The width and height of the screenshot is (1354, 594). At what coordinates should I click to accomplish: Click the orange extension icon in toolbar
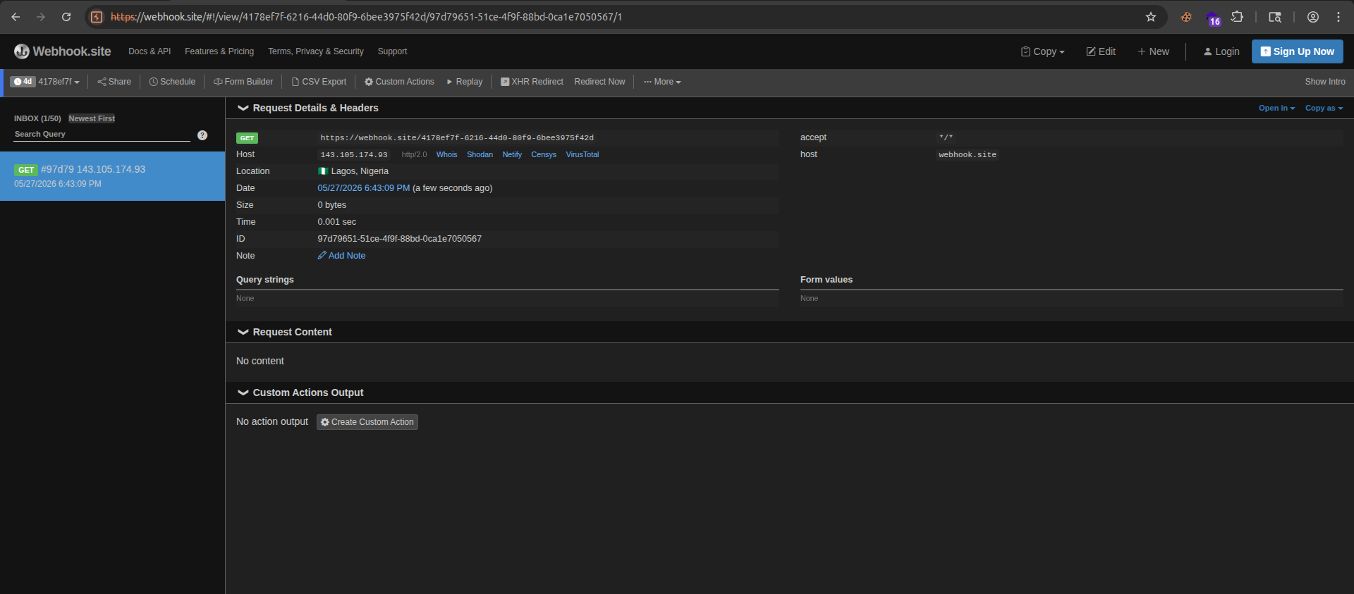coord(1186,17)
